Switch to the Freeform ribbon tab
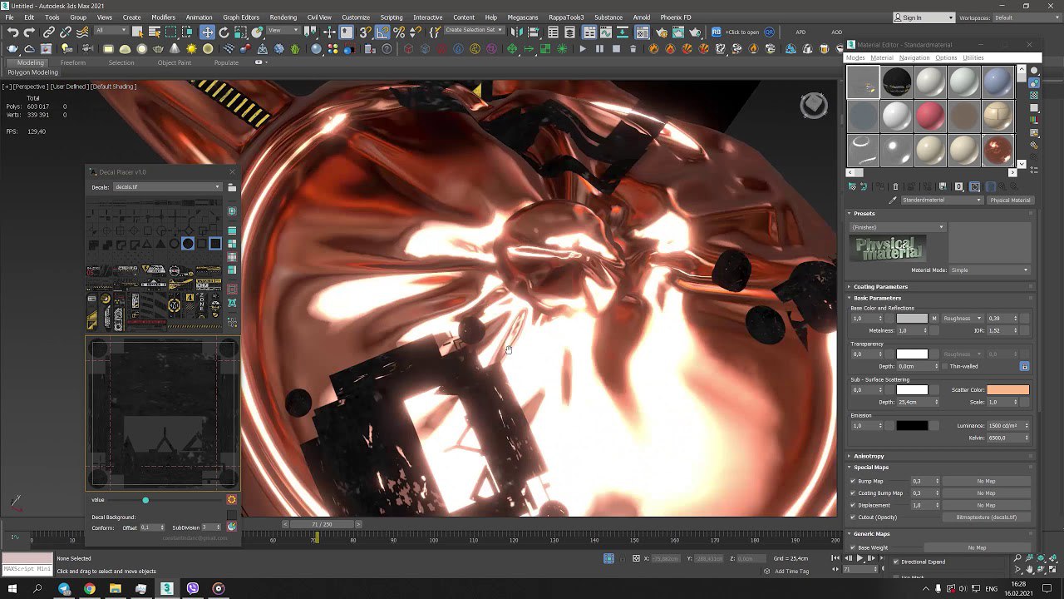Image resolution: width=1064 pixels, height=599 pixels. coord(72,62)
